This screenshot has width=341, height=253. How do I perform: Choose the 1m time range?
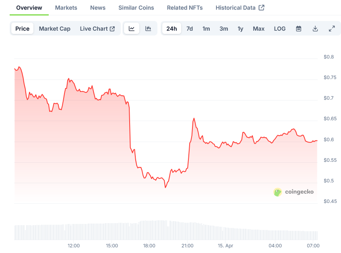[206, 29]
